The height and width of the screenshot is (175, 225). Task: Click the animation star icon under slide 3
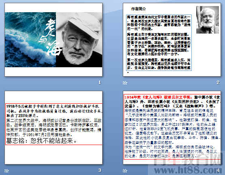(x=6, y=171)
